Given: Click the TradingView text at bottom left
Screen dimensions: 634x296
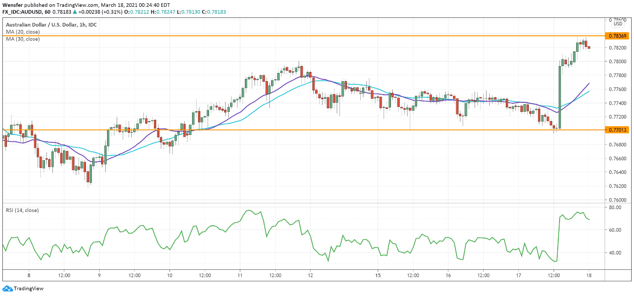Looking at the screenshot, I should (x=28, y=289).
